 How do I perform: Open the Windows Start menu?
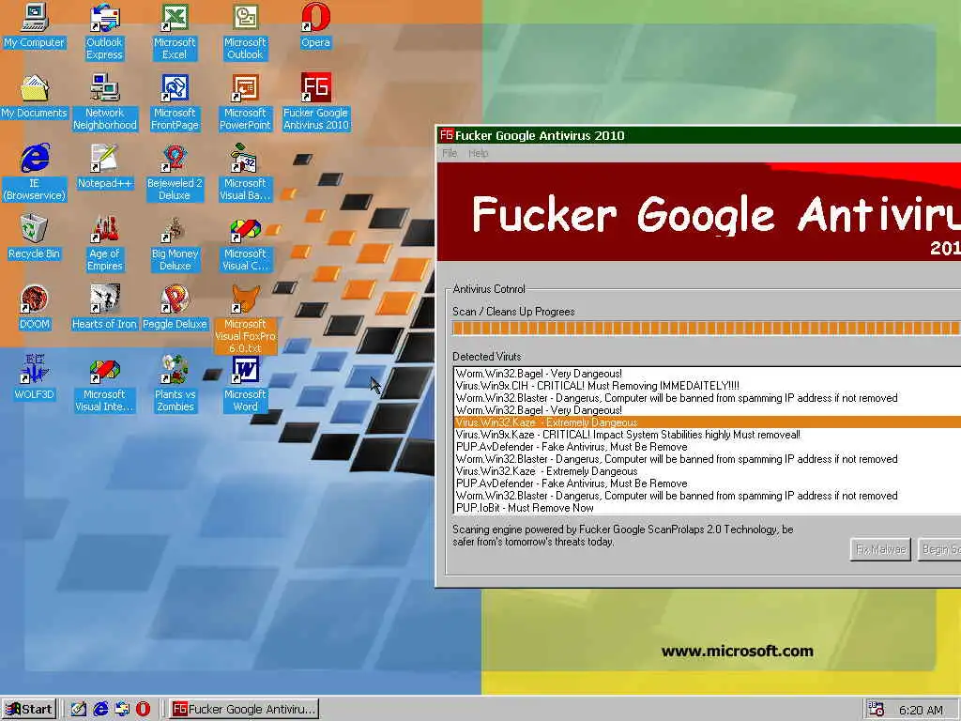[x=29, y=709]
